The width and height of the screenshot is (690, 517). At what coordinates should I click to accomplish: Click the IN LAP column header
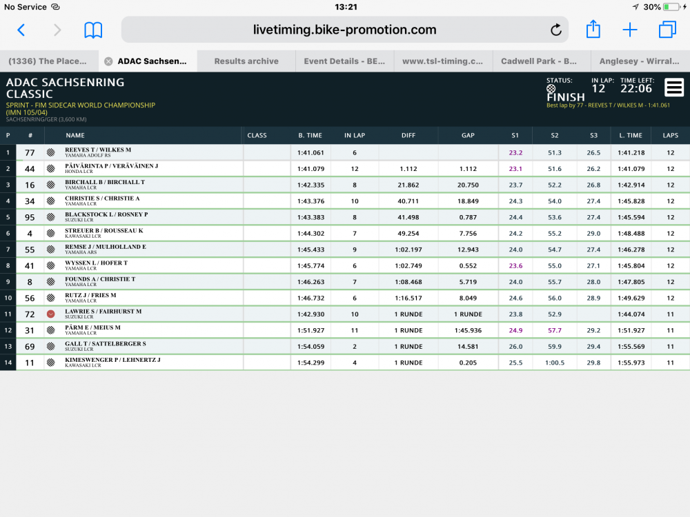355,135
